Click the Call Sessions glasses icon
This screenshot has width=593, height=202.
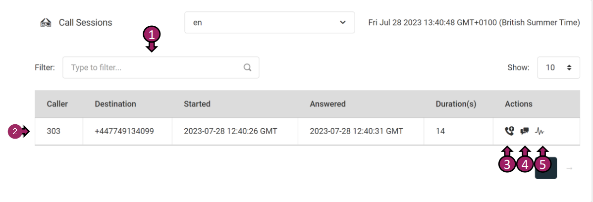(46, 23)
